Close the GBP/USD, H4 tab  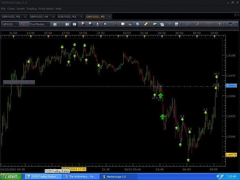[x=53, y=17]
